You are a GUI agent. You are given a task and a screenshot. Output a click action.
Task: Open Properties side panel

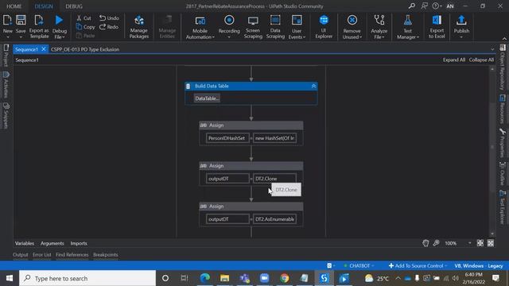click(503, 143)
